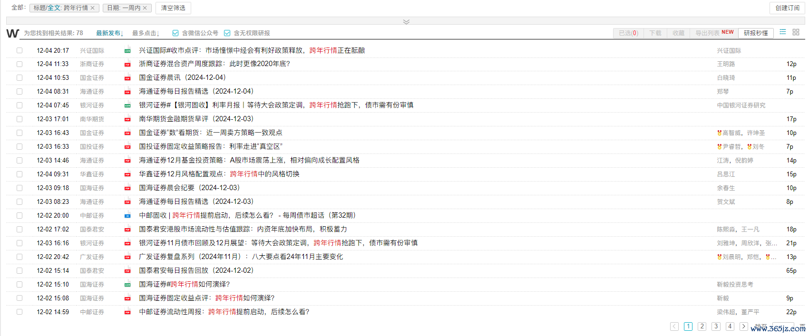Switch to list view layout icon

(x=783, y=32)
